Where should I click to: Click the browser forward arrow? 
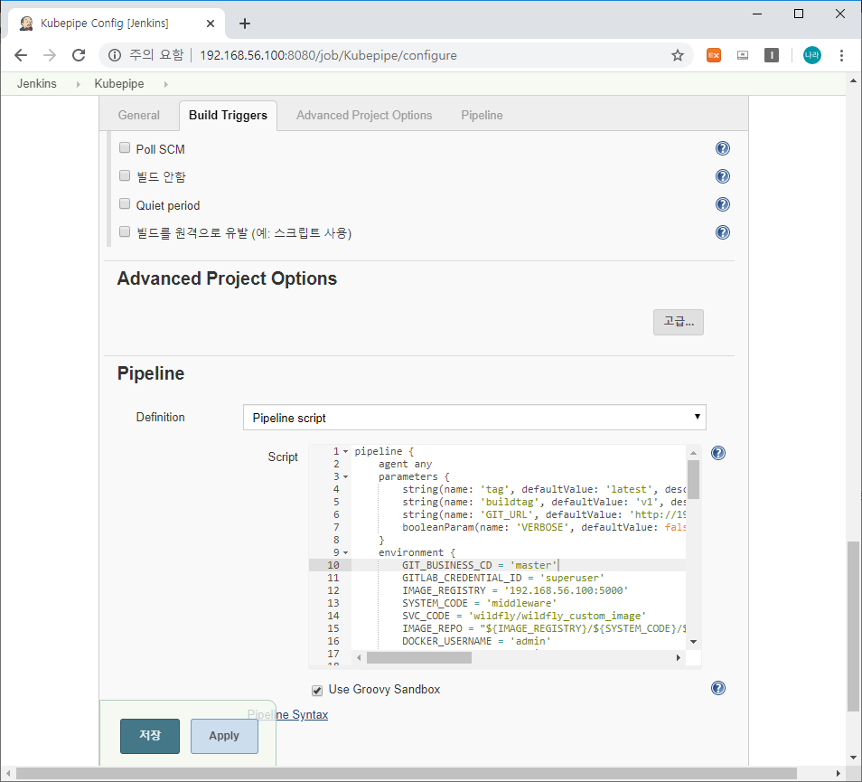50,55
